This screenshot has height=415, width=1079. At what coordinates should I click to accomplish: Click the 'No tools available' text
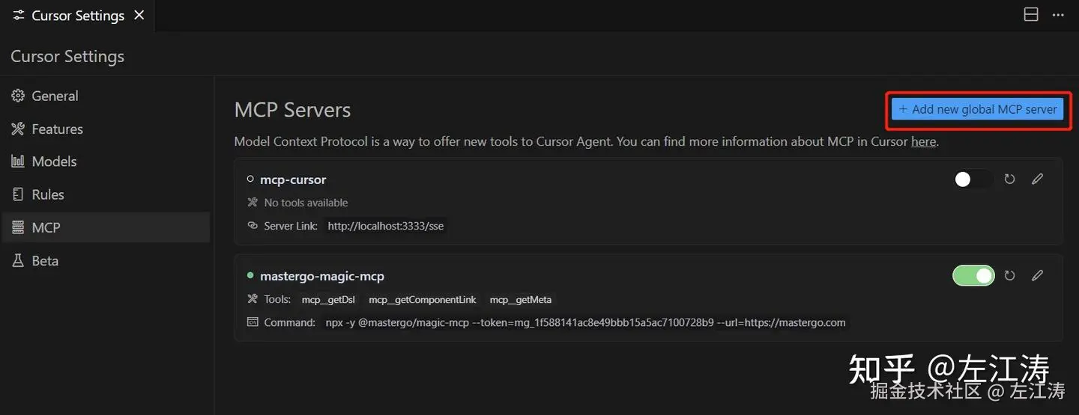pyautogui.click(x=306, y=203)
